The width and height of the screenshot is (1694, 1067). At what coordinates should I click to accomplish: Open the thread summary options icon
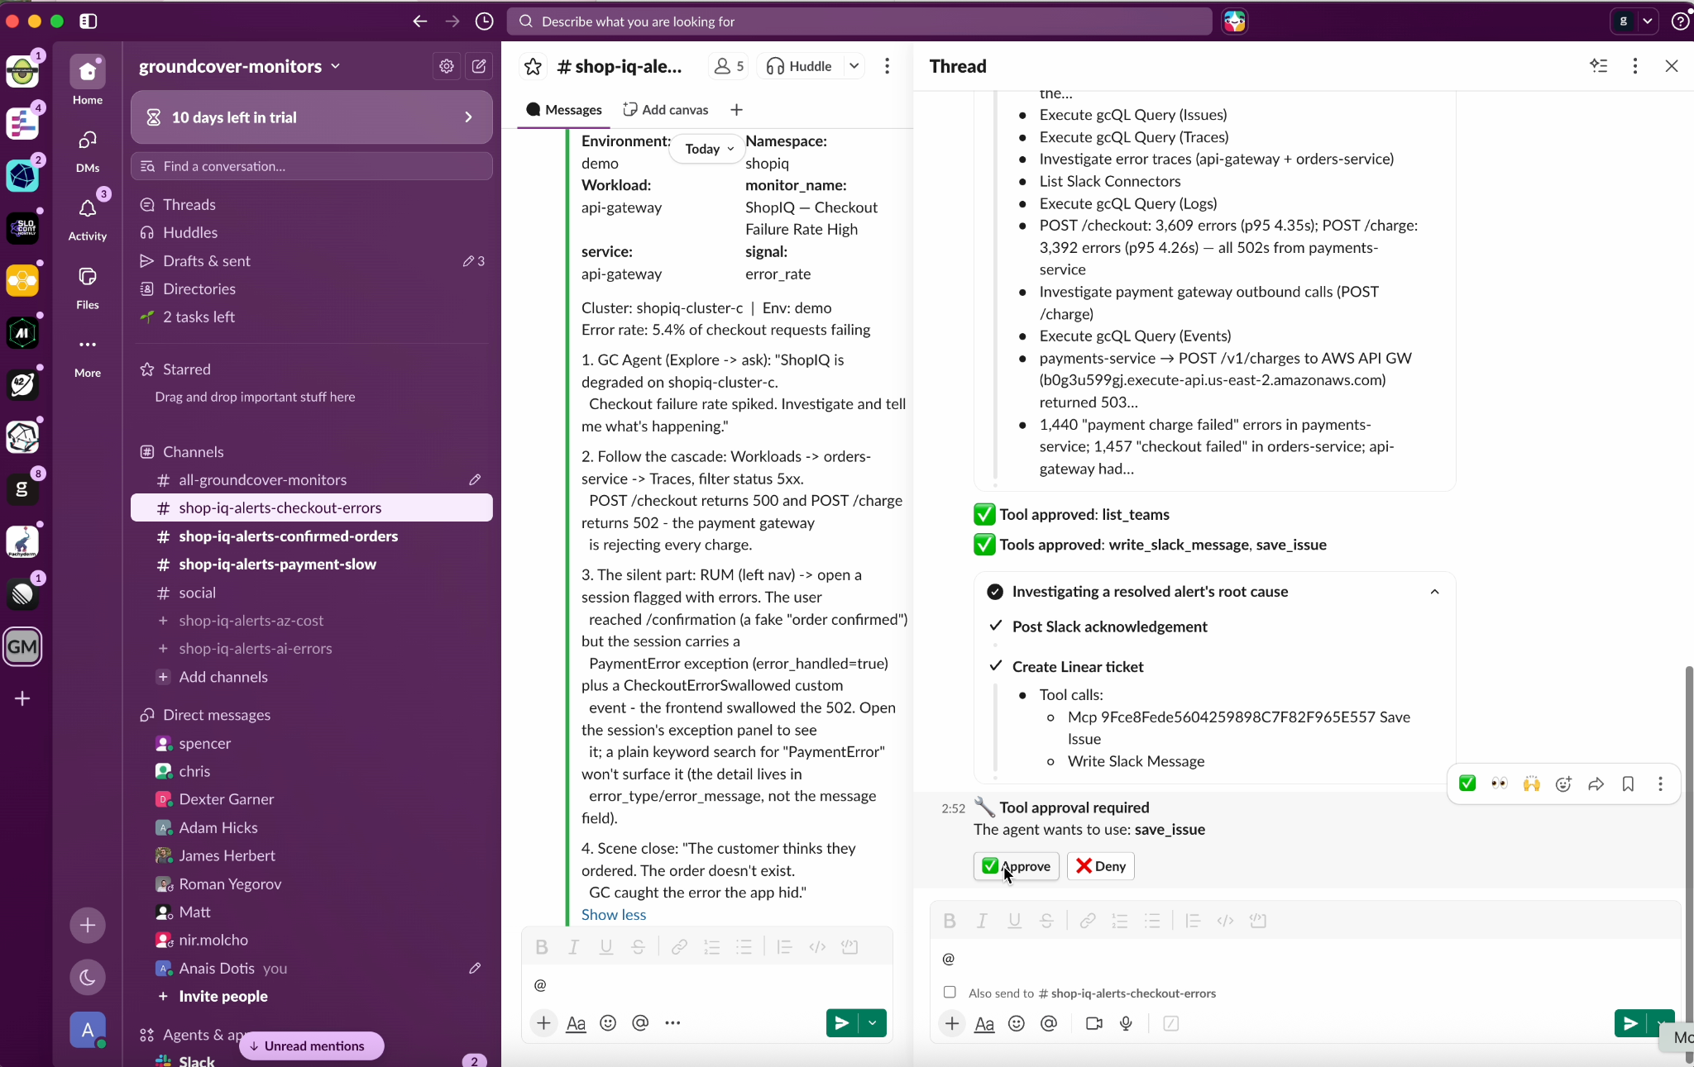[x=1599, y=66]
